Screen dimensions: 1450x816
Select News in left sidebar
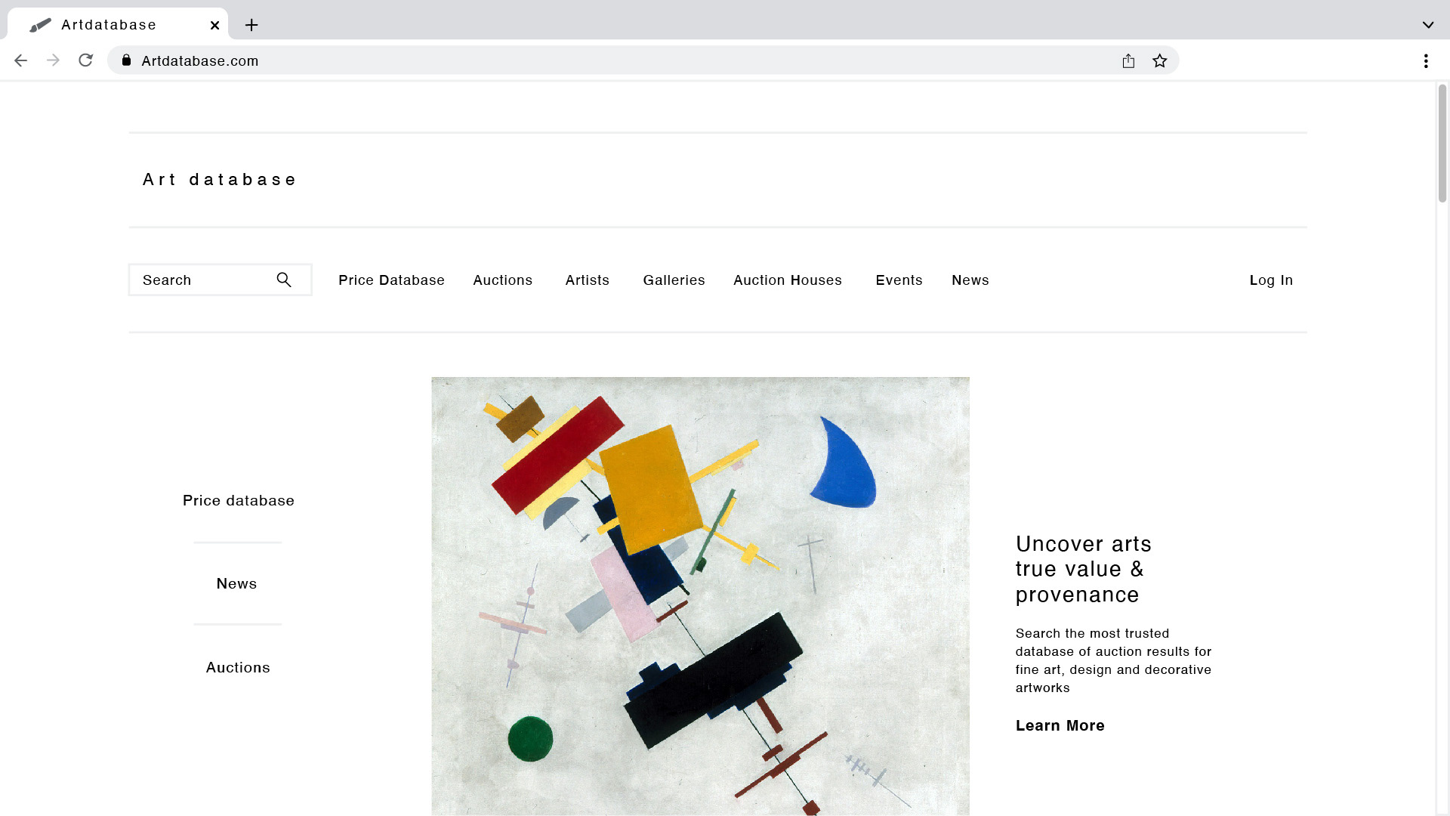(x=236, y=583)
